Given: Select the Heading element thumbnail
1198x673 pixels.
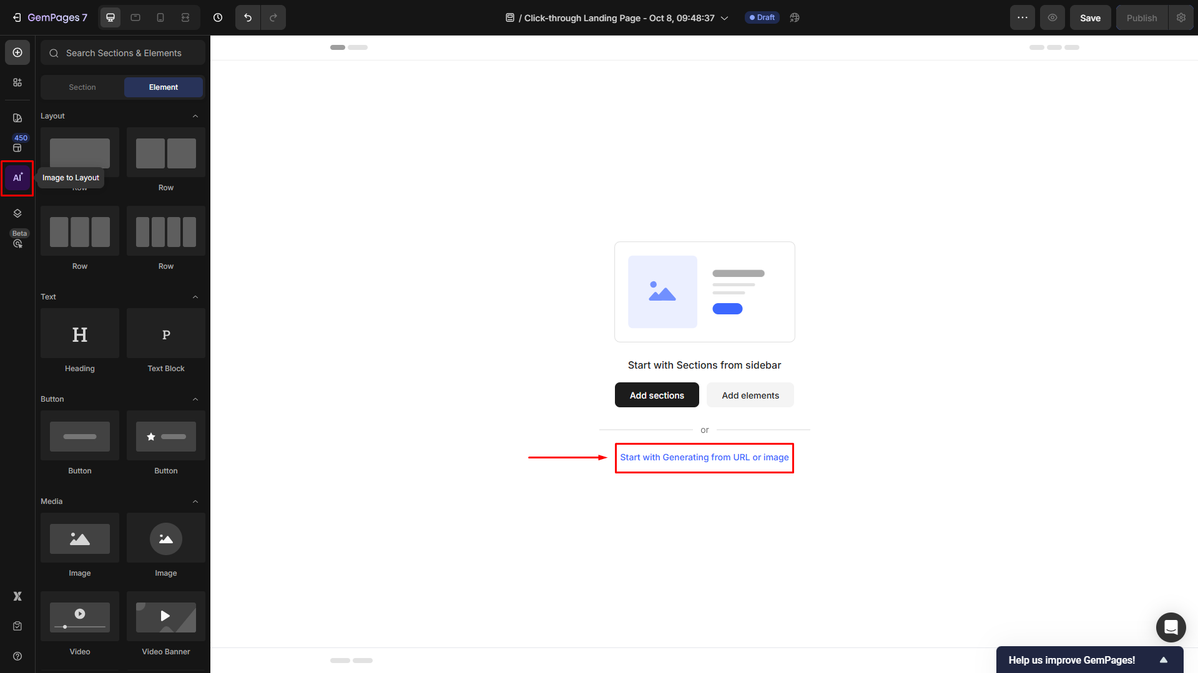Looking at the screenshot, I should (80, 334).
